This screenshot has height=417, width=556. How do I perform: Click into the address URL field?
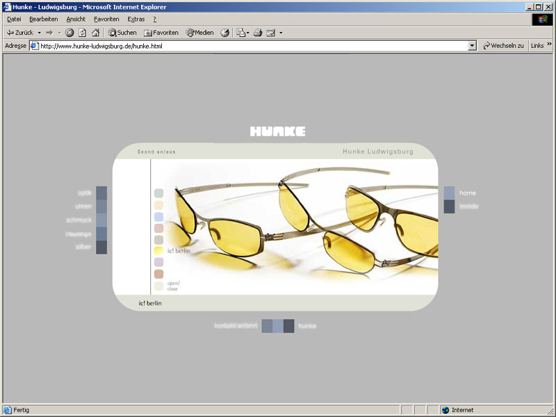click(x=250, y=46)
